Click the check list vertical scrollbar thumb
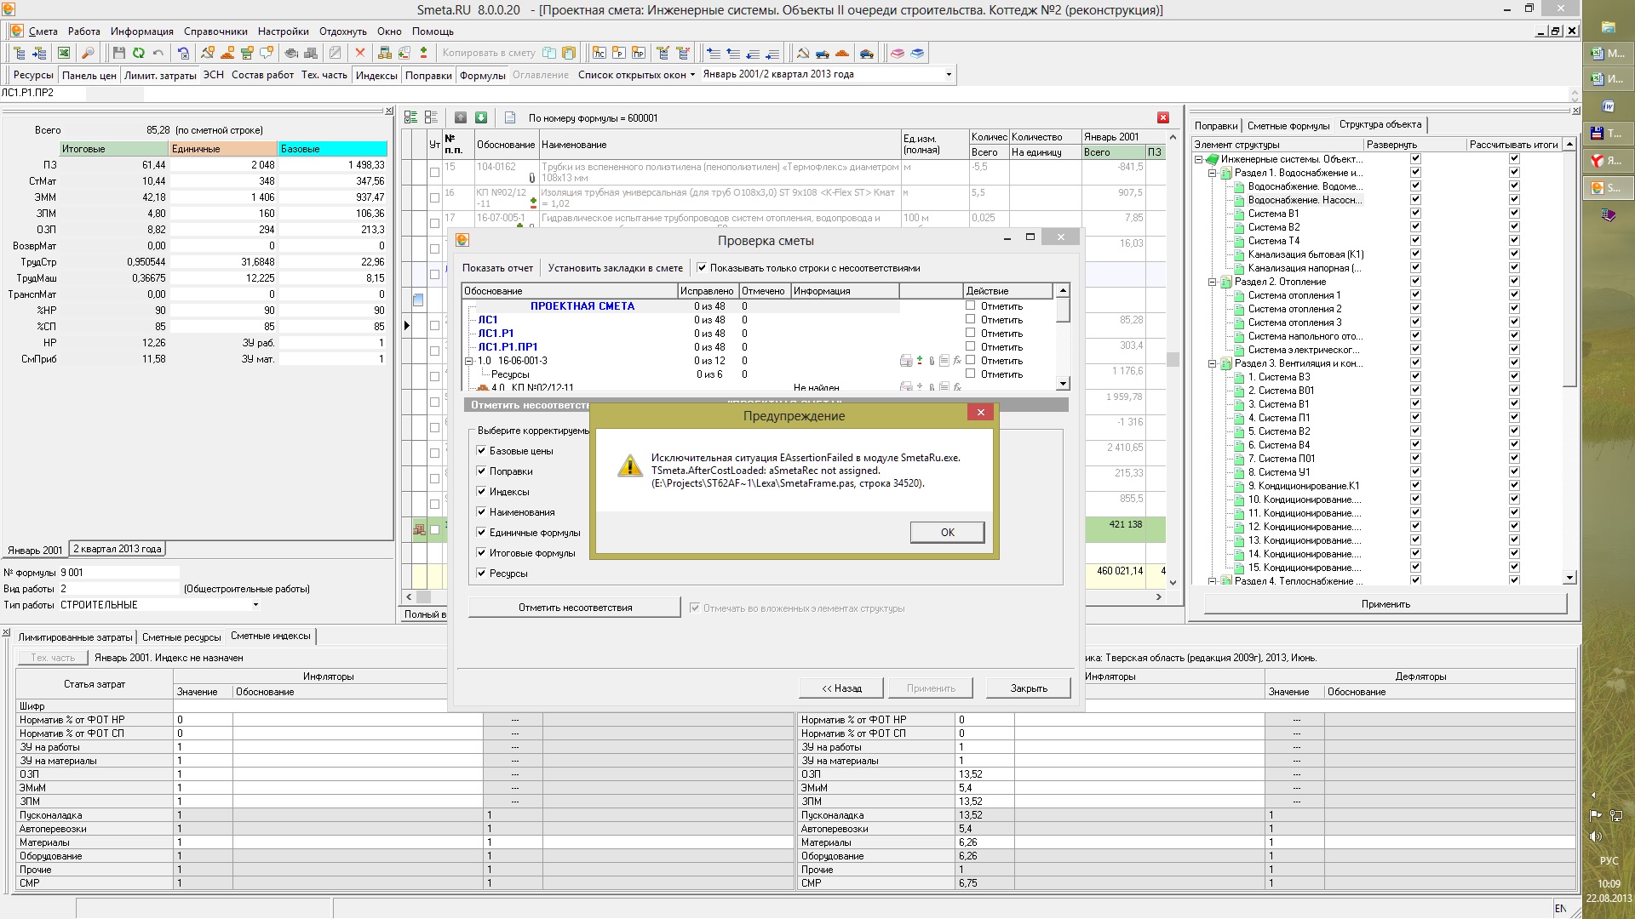Screen dimensions: 1635x919 pyautogui.click(x=1063, y=311)
